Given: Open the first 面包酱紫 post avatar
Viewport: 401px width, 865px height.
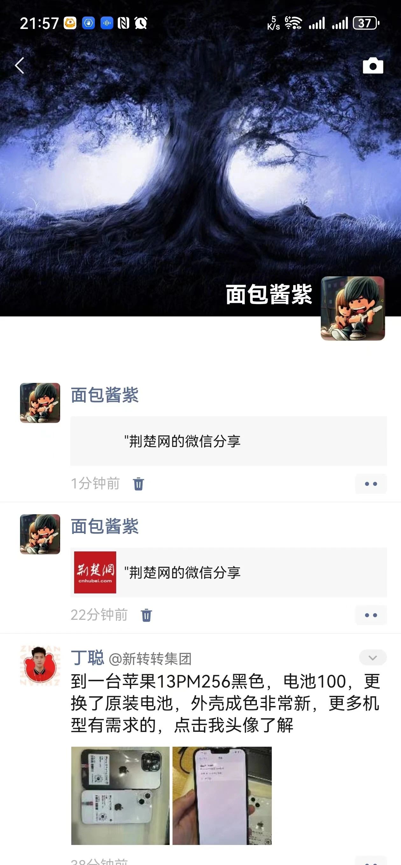Looking at the screenshot, I should tap(40, 403).
